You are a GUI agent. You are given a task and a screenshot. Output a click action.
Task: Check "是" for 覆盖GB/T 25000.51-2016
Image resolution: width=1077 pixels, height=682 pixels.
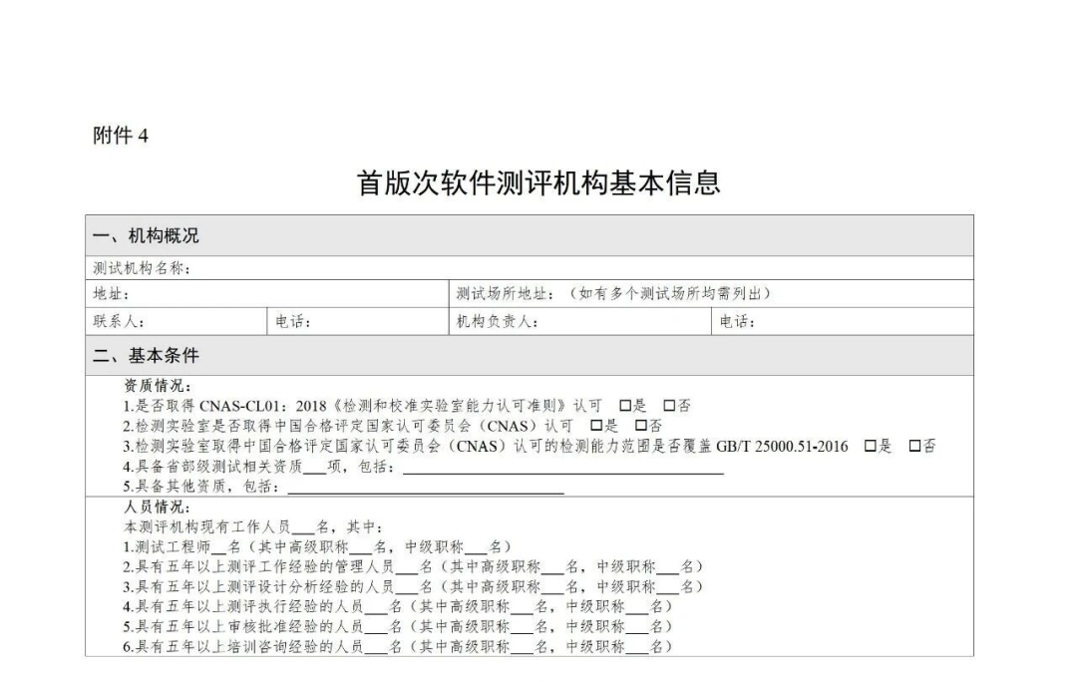pos(870,445)
